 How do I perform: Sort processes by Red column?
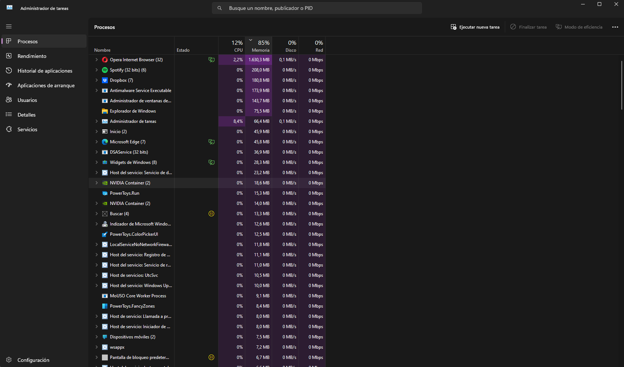point(312,45)
